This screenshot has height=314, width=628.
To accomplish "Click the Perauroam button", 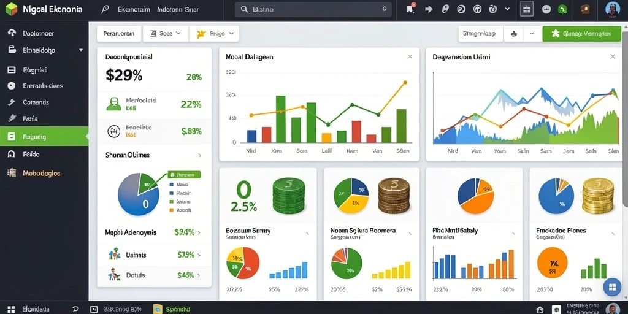I will 119,34.
